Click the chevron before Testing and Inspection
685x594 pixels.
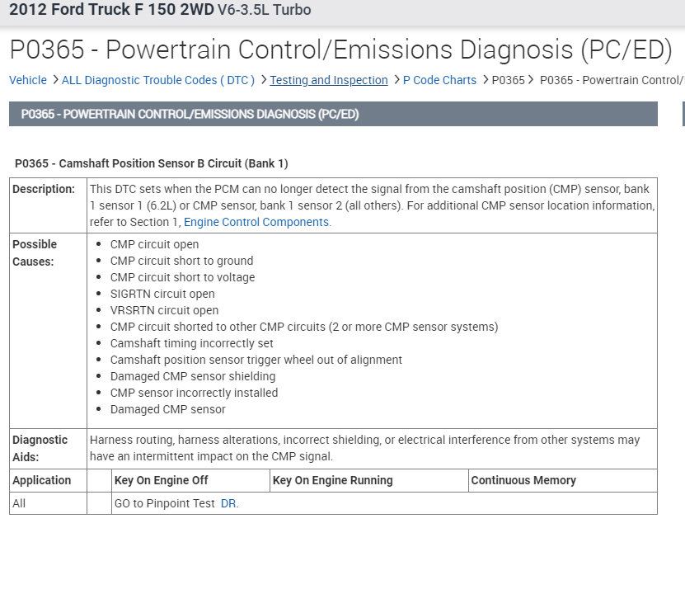[262, 80]
